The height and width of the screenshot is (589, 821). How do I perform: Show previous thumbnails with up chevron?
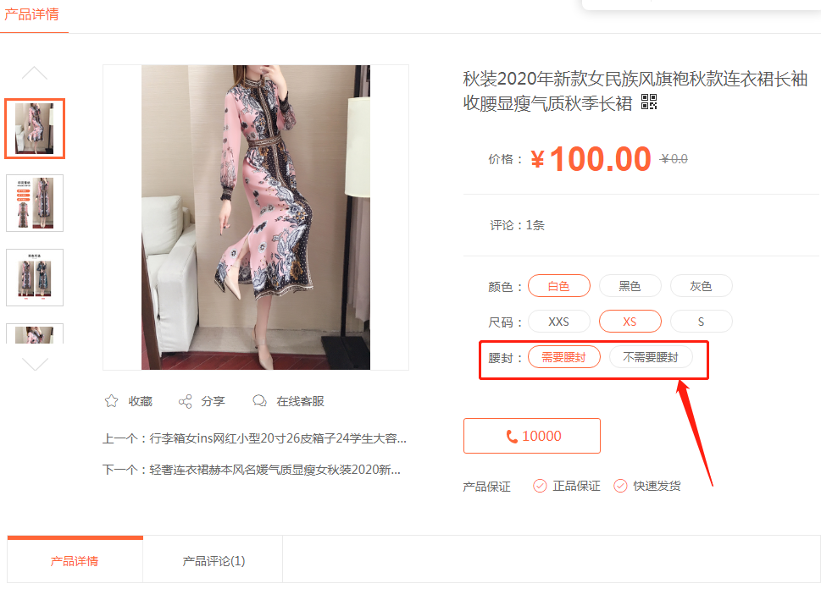35,74
